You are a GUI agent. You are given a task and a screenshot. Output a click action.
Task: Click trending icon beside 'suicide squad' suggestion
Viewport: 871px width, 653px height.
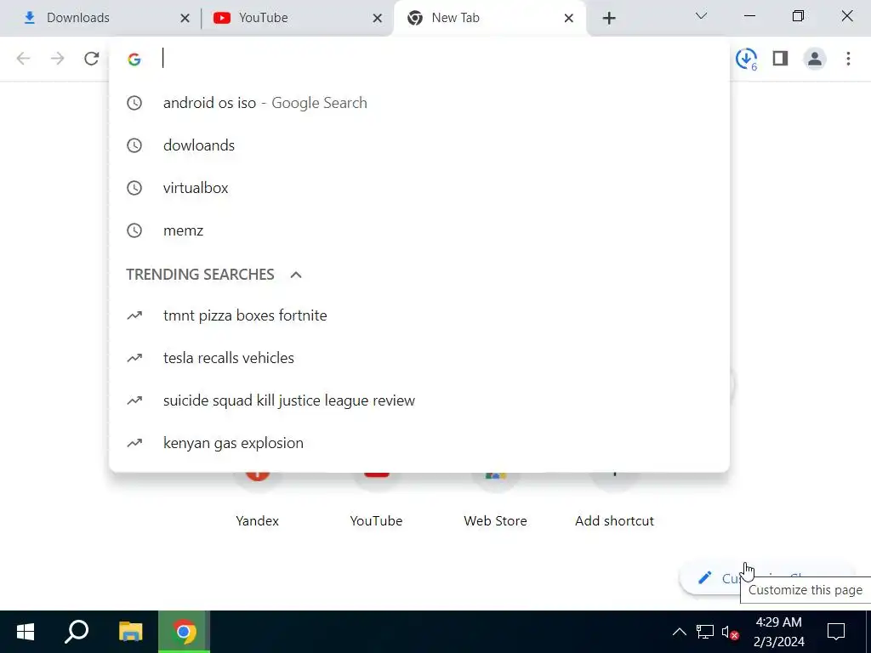[x=134, y=400]
